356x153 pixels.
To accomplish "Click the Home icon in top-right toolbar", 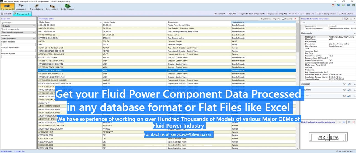I will [333, 5].
